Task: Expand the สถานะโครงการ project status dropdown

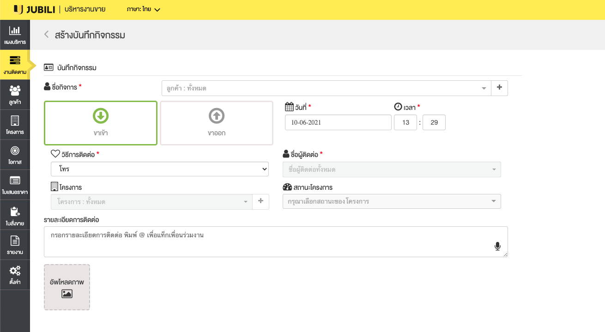Action: [x=391, y=201]
